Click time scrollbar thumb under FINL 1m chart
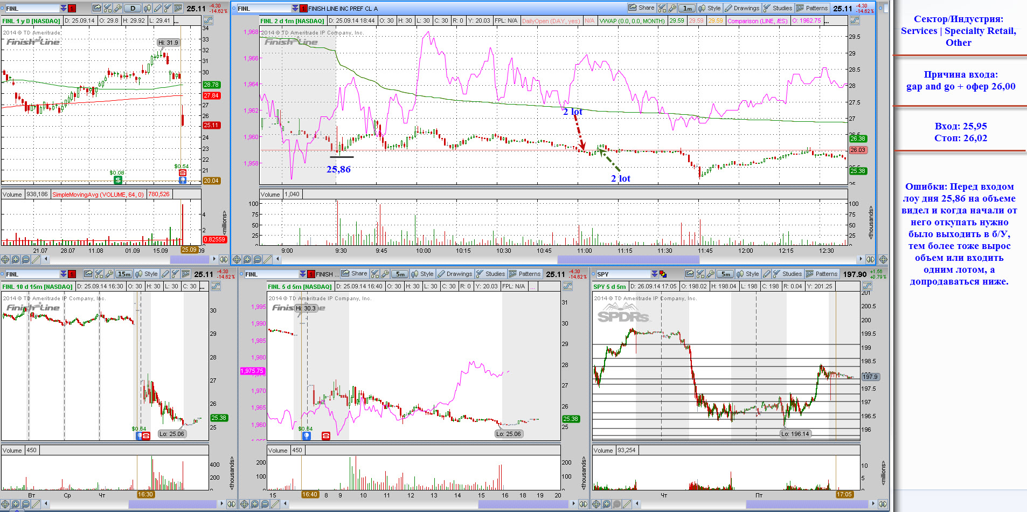Screen dimensions: 1027x512 tap(628, 259)
